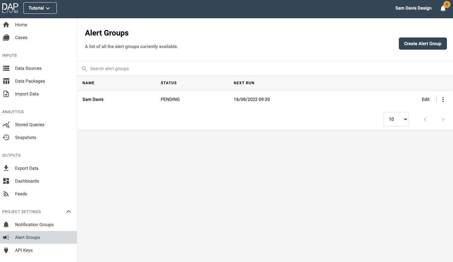Click the Home house icon in sidebar
The width and height of the screenshot is (453, 262).
pyautogui.click(x=6, y=25)
